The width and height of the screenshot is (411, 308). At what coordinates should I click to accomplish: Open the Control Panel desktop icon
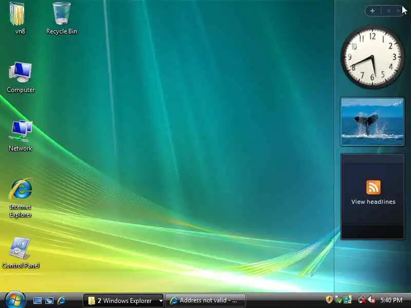pos(21,253)
